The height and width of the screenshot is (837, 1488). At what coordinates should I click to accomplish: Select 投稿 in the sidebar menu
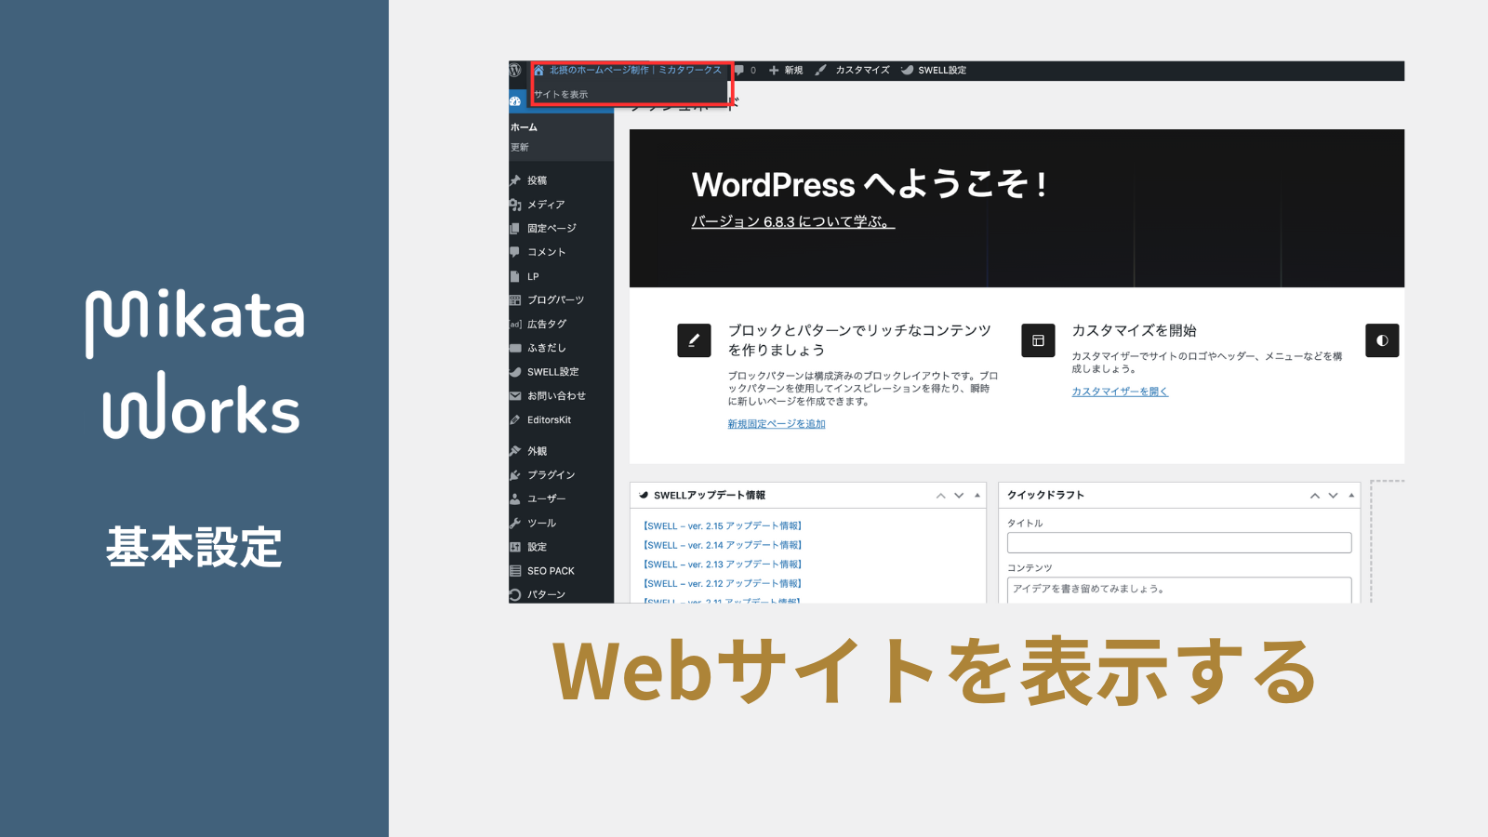point(537,180)
